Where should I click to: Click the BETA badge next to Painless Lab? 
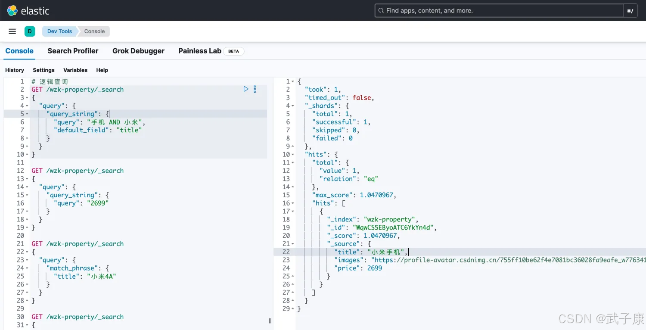[233, 51]
